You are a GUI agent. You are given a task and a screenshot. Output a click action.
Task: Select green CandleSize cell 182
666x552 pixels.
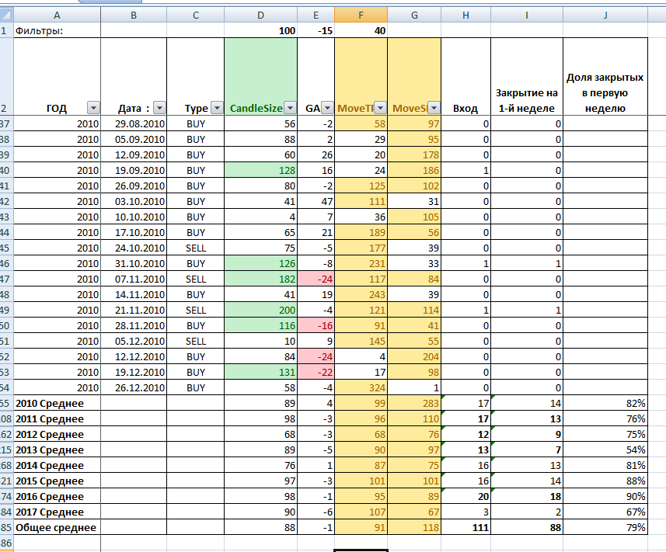coord(260,279)
